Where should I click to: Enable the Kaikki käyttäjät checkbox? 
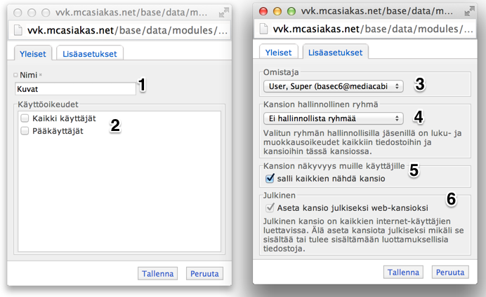coord(25,118)
